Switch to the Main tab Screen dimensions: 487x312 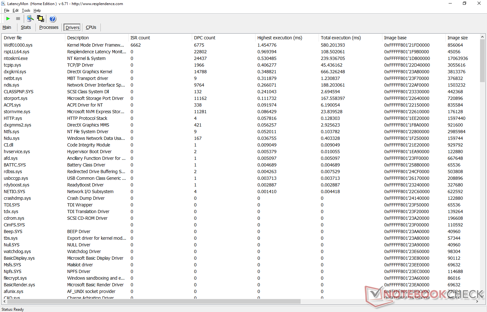pos(7,27)
